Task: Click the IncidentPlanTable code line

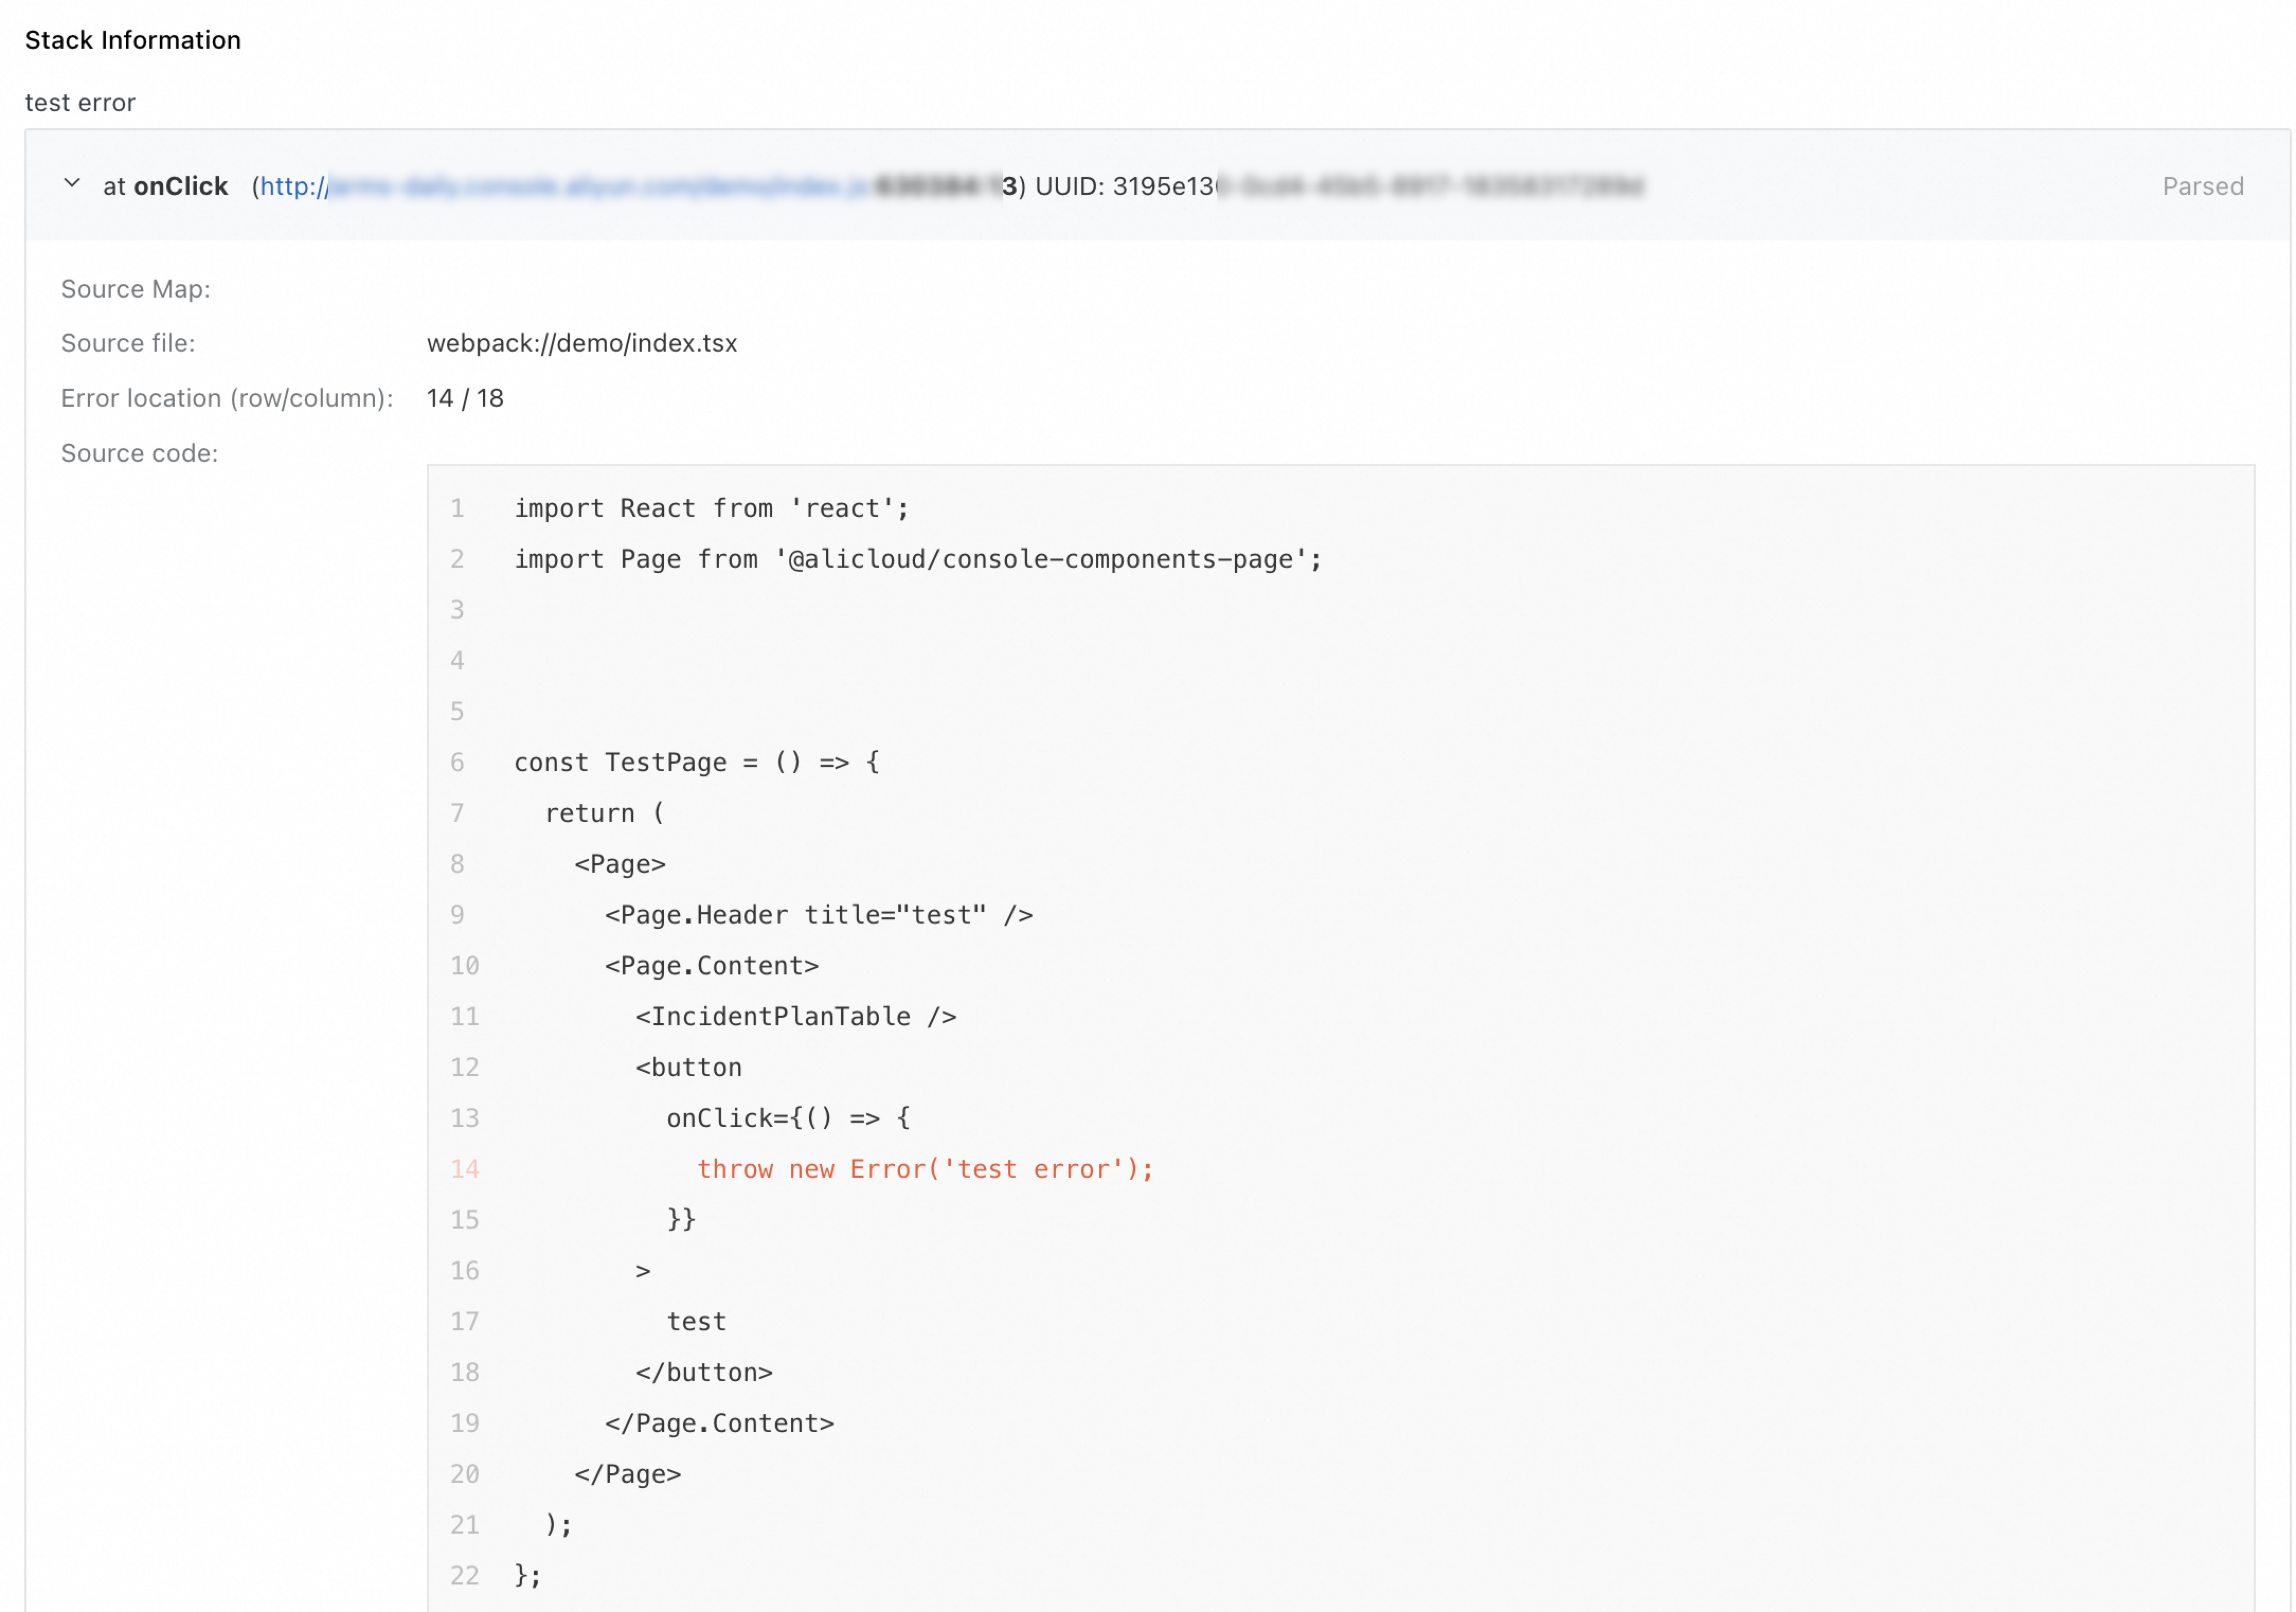Action: 795,1016
